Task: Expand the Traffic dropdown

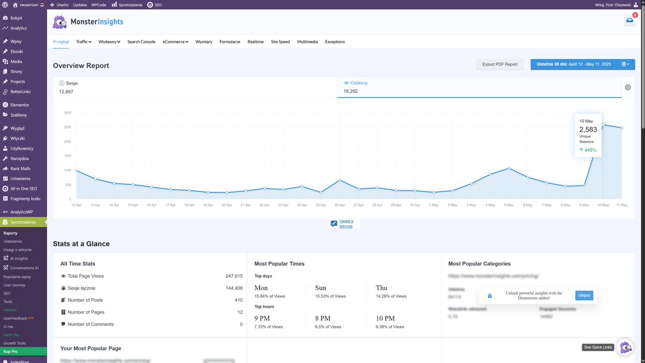Action: (84, 41)
